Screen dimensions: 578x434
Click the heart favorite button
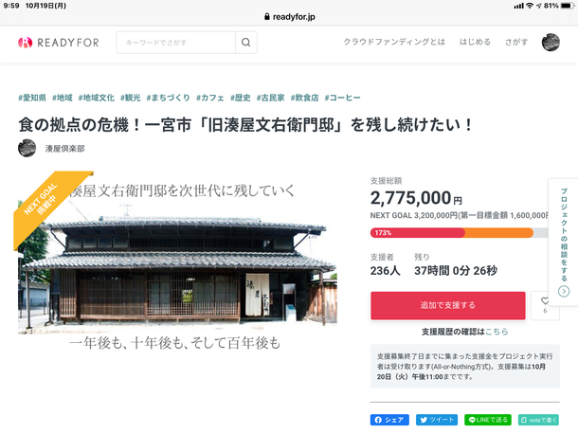click(x=544, y=305)
